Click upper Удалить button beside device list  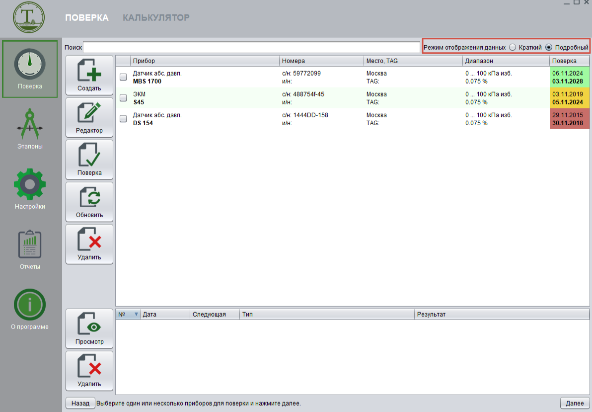tap(89, 244)
